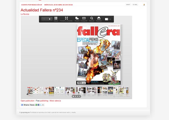Click the E-mail button above the article

(135, 4)
